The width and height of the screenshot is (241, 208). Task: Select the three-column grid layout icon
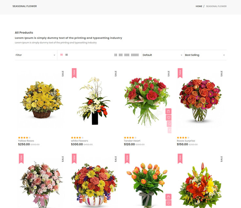click(x=121, y=55)
